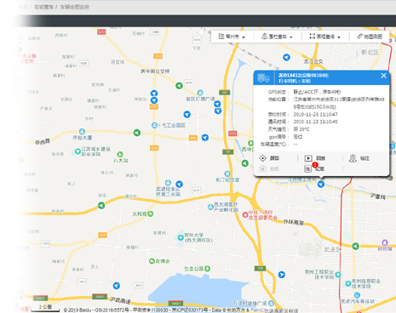
Task: Select green vehicle marker beside 青牛南立交桥
Action: [x=179, y=85]
